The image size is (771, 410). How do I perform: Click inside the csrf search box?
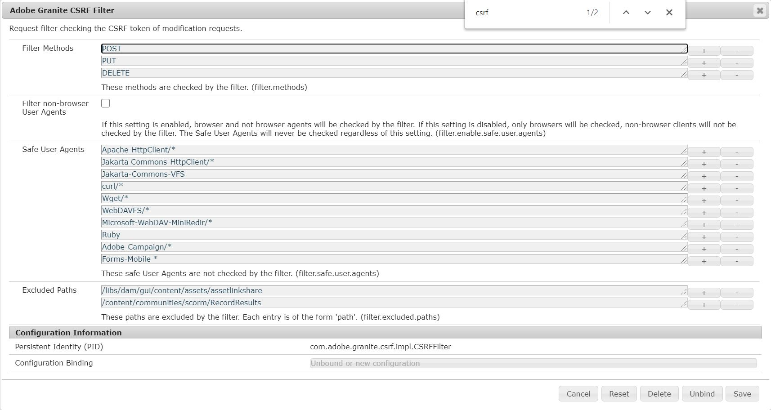tap(517, 13)
